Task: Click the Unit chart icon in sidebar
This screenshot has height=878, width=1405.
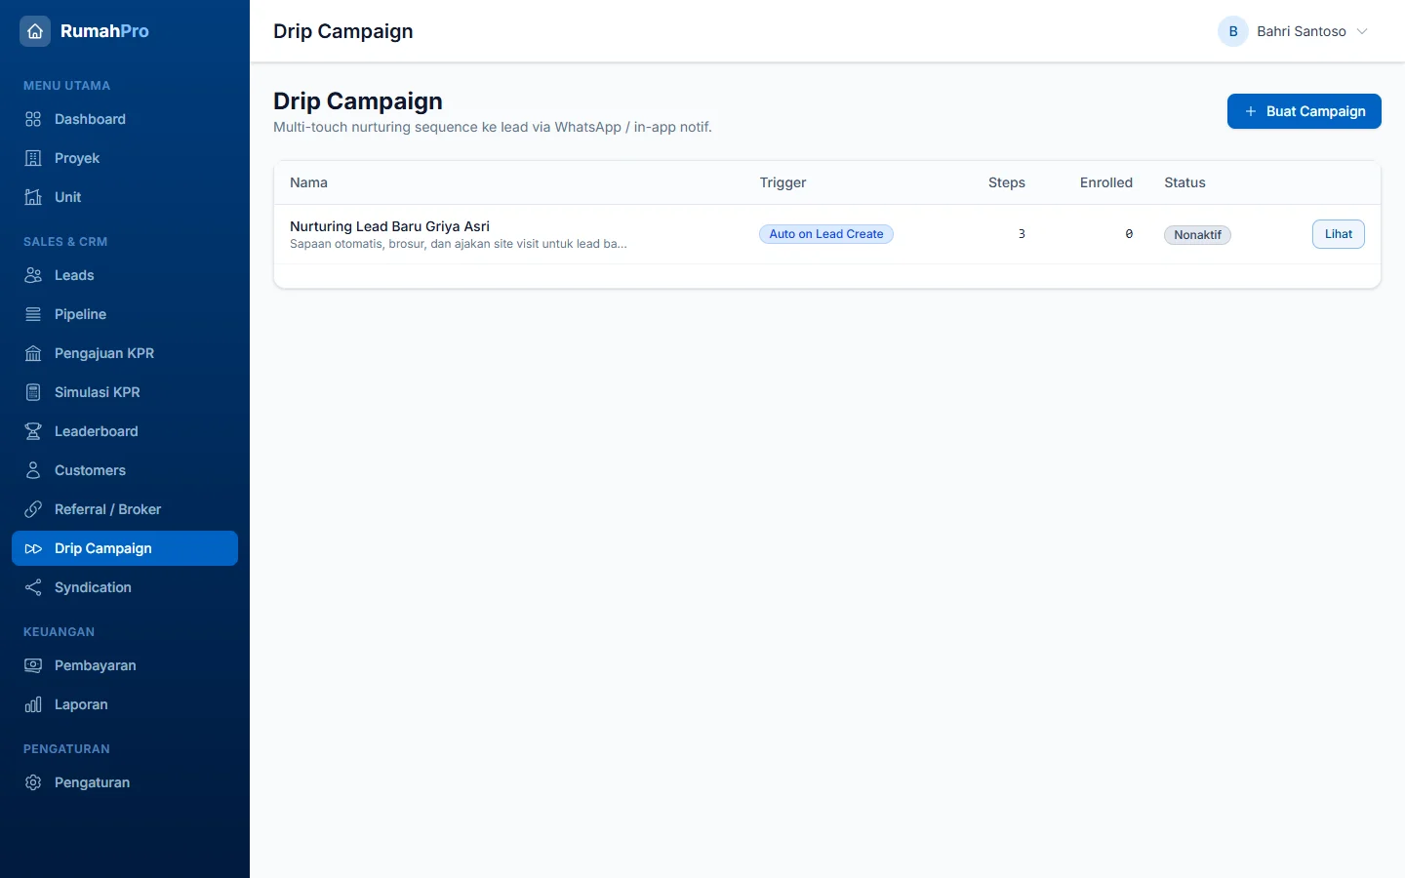Action: point(33,197)
